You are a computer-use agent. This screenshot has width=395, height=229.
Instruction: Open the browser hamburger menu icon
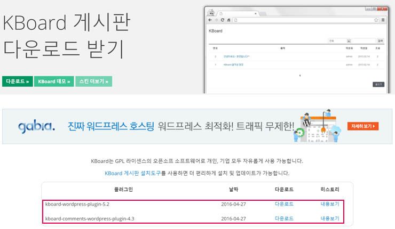point(382,20)
